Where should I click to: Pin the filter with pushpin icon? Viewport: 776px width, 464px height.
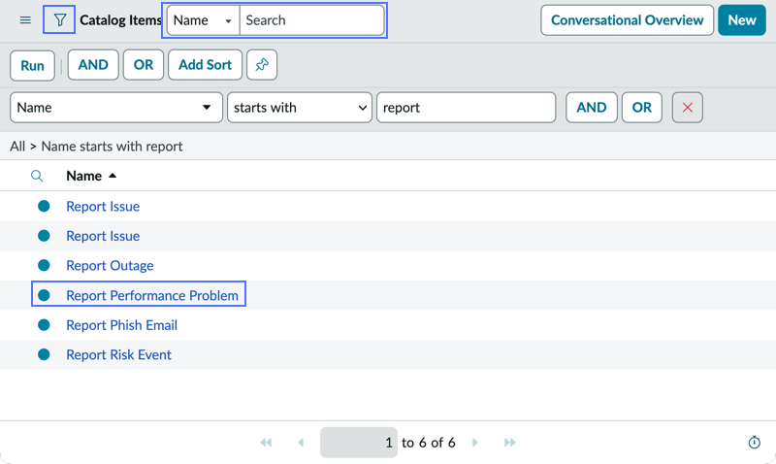pyautogui.click(x=262, y=64)
